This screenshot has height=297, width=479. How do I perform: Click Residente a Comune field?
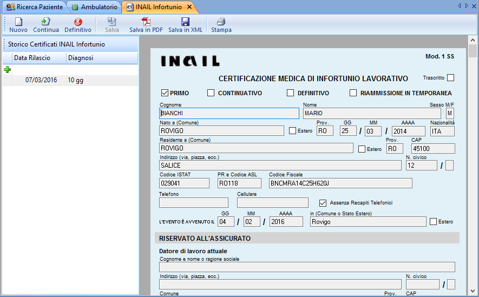tap(256, 148)
